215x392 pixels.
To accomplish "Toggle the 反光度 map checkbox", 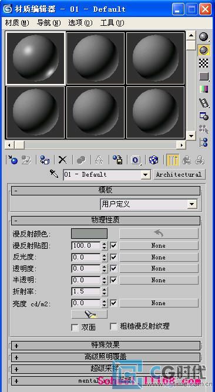I will click(113, 257).
